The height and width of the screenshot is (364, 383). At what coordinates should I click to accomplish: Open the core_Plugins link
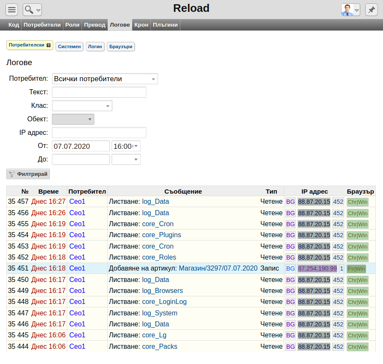click(x=161, y=235)
